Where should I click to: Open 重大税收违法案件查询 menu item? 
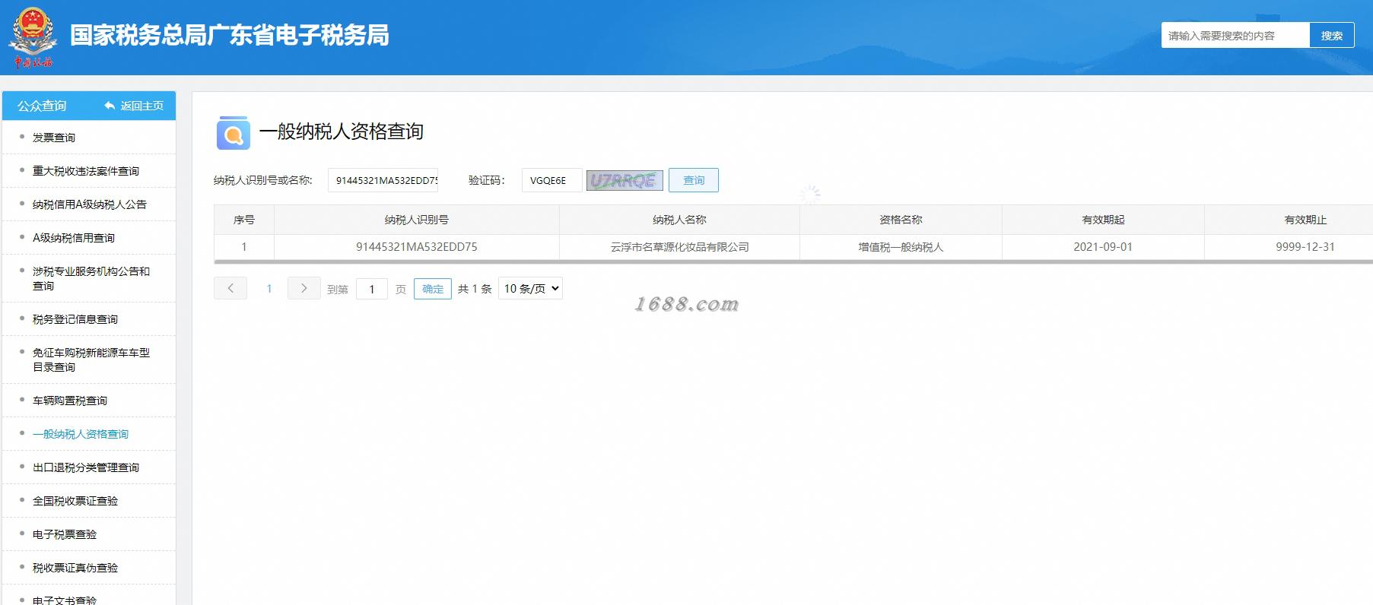(86, 171)
